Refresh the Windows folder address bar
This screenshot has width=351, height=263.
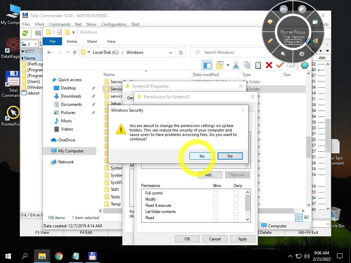pyautogui.click(x=181, y=52)
